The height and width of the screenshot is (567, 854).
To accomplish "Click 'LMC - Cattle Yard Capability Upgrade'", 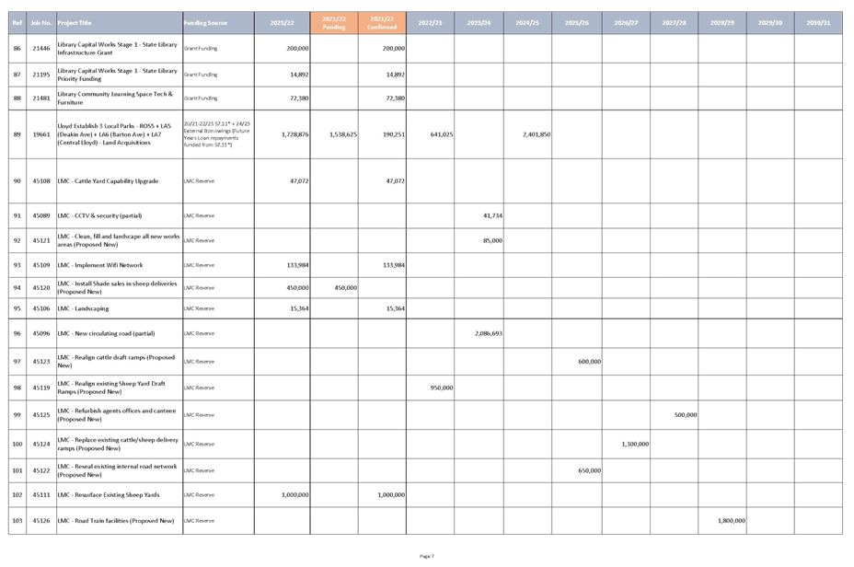I will pyautogui.click(x=108, y=180).
